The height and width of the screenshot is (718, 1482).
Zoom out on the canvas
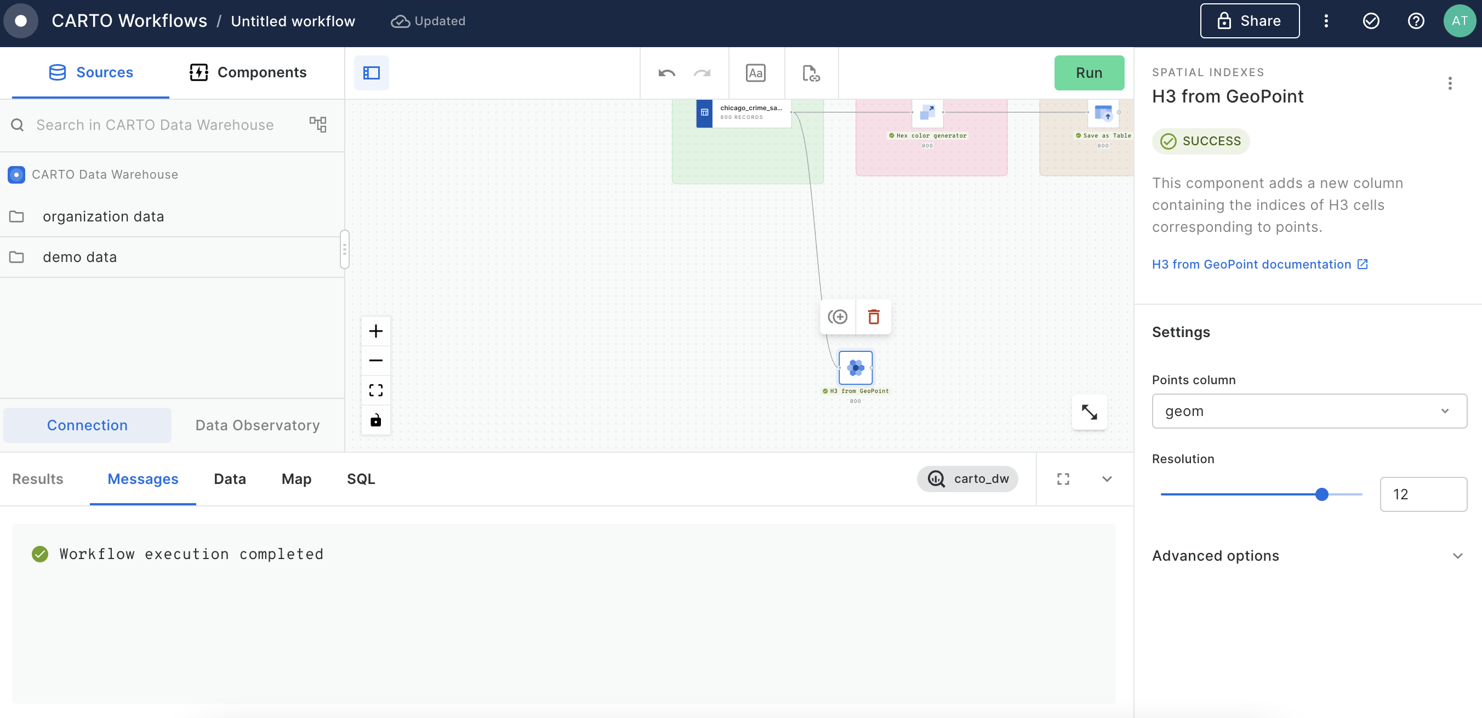click(375, 361)
